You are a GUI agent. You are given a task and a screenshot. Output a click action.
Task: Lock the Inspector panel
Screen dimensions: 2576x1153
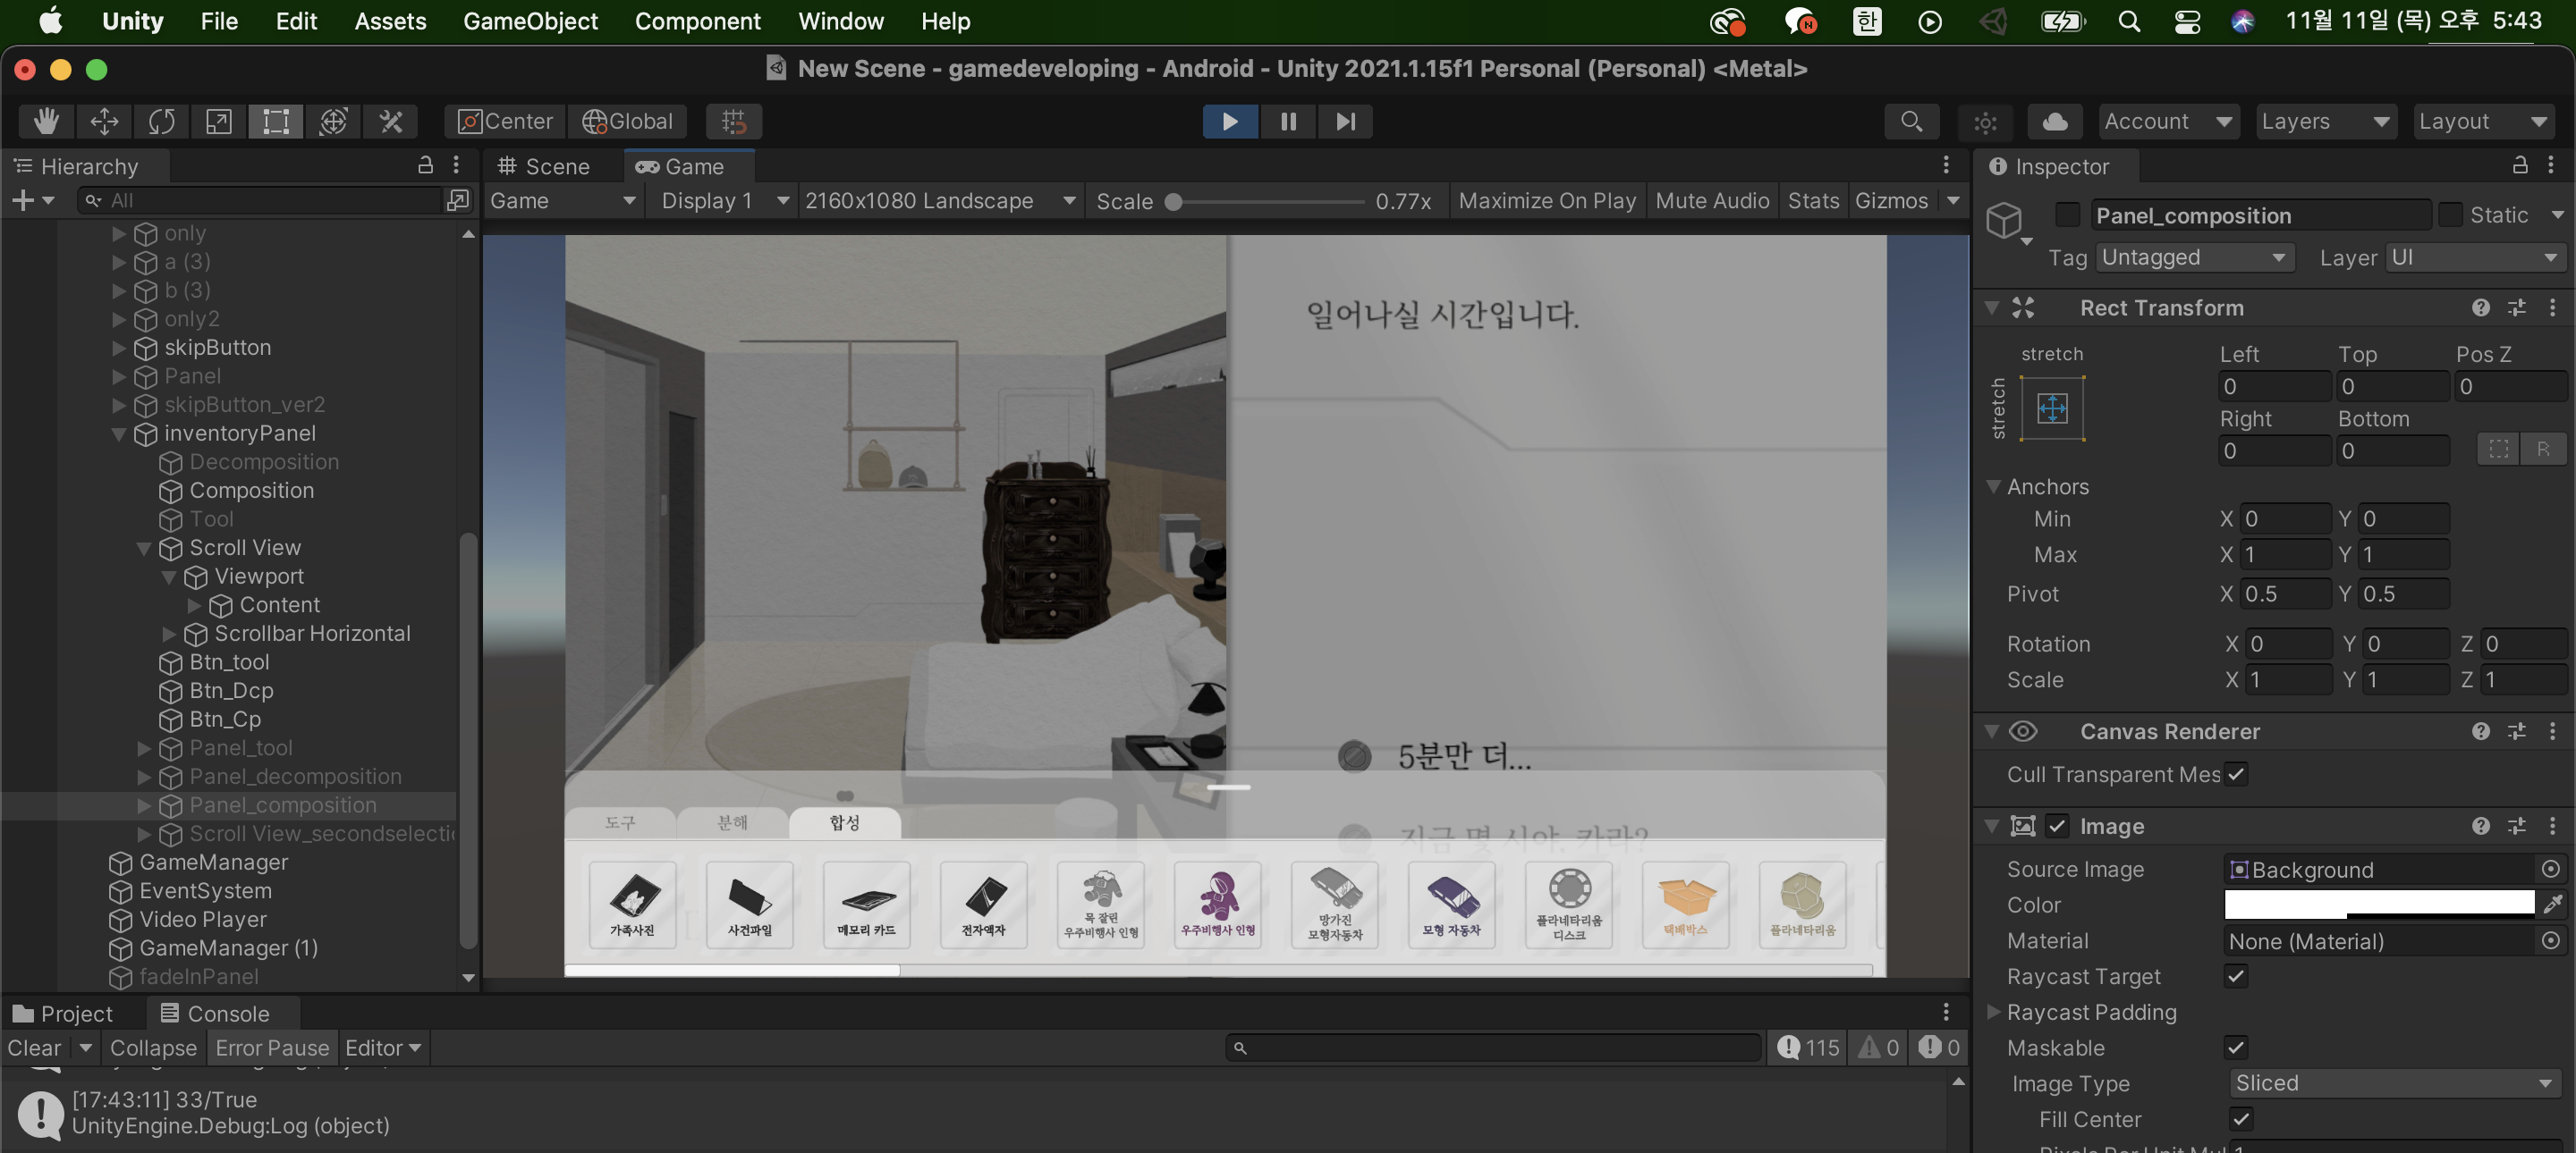click(2520, 164)
